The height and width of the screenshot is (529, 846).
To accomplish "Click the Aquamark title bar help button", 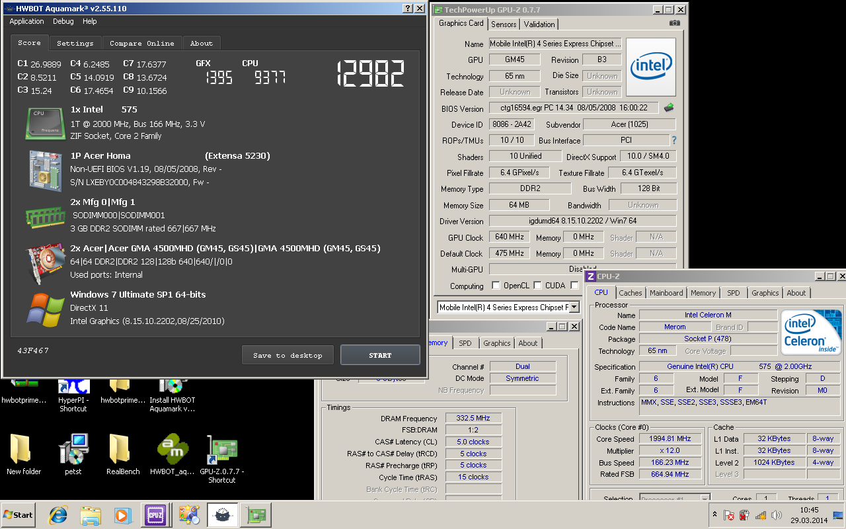I will 407,9.
